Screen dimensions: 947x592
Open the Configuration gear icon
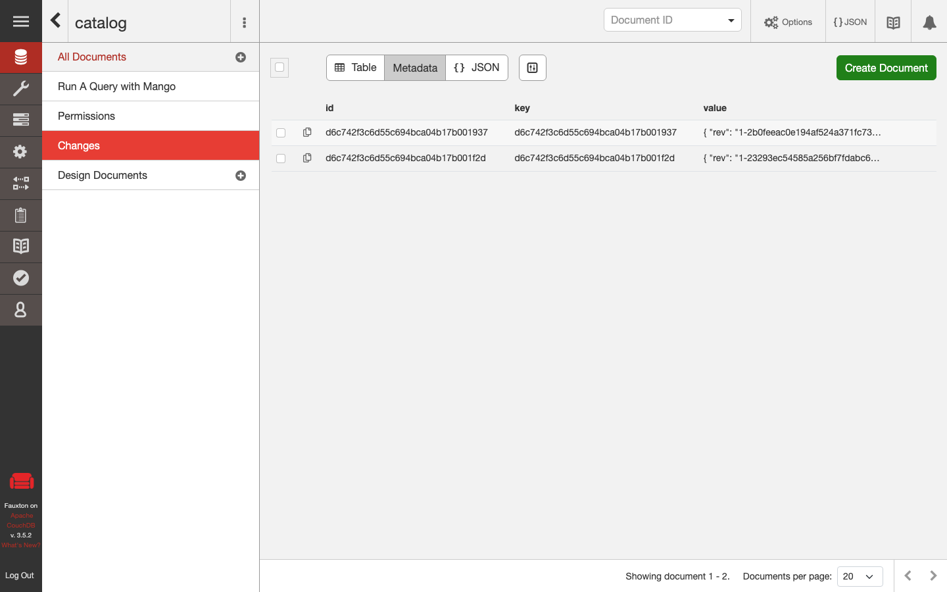(x=21, y=151)
